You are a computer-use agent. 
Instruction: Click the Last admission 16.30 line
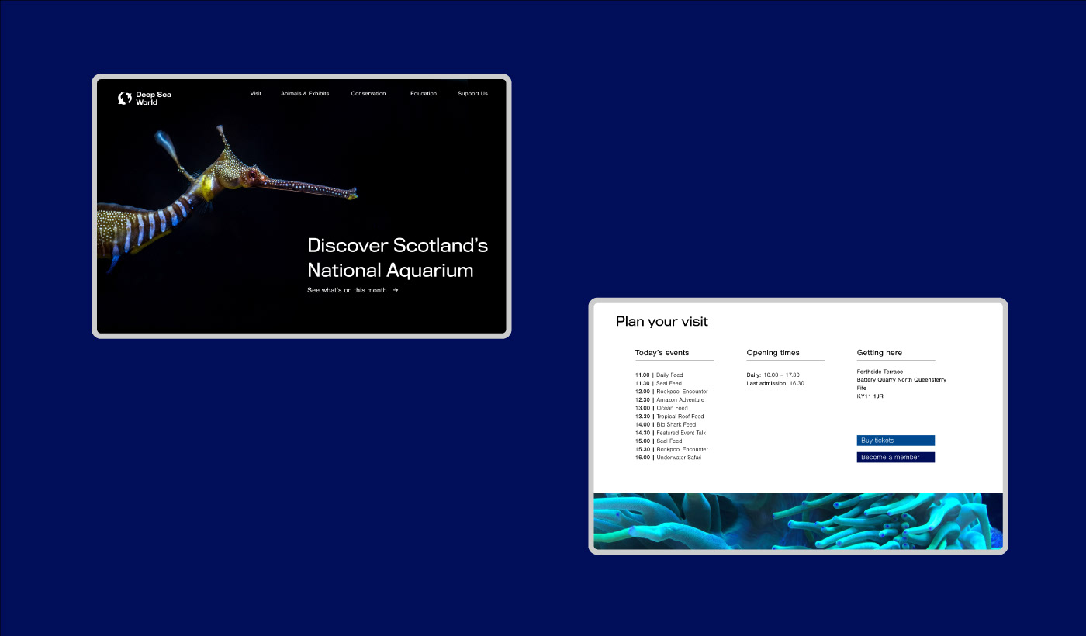point(775,383)
